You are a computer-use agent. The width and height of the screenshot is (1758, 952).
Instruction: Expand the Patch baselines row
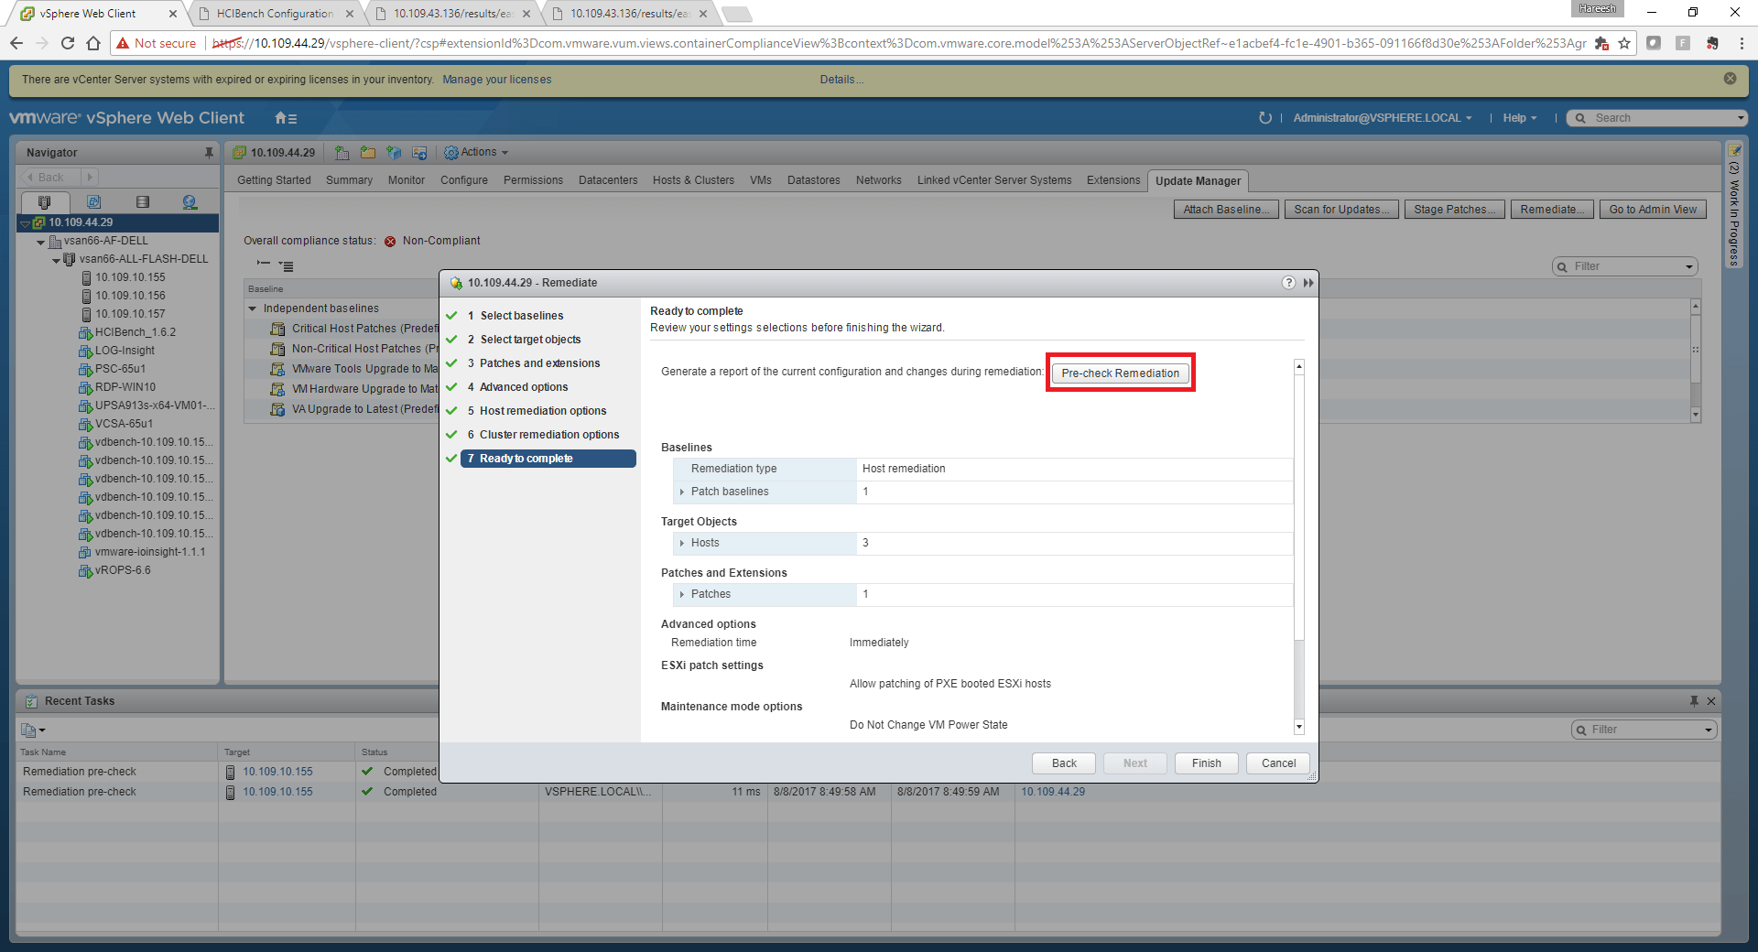(682, 492)
